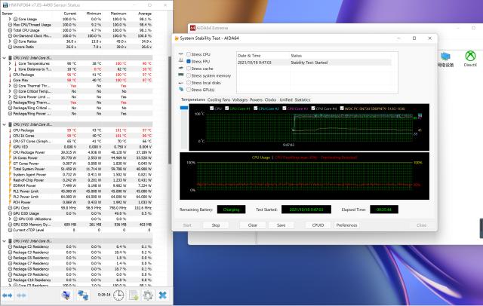The image size is (483, 306).
Task: Click the chip icon beside Stress CPU
Action: pos(181,54)
